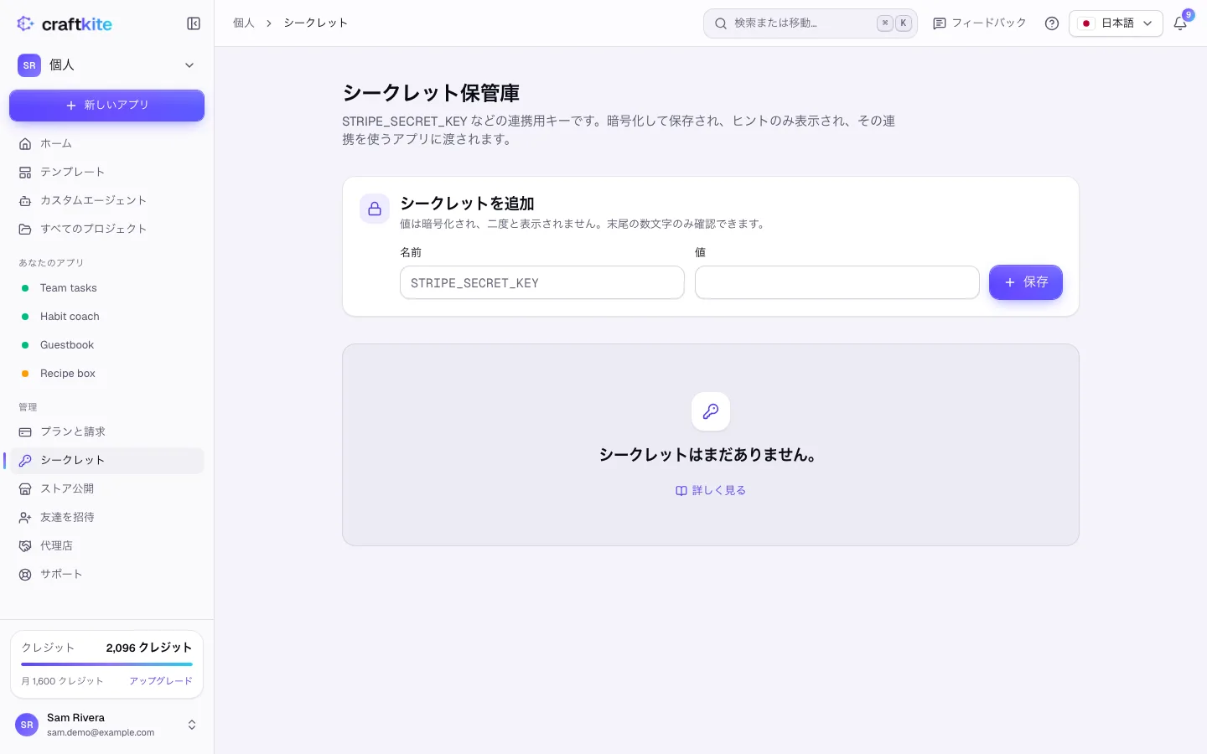Focus the 名前 input field
This screenshot has width=1207, height=754.
542,282
